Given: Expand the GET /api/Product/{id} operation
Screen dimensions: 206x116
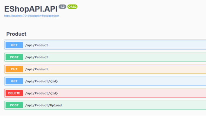Looking at the screenshot, I should tap(105, 81).
